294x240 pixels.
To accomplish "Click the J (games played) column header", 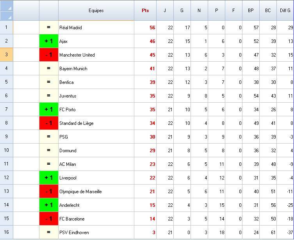I will pos(165,11).
